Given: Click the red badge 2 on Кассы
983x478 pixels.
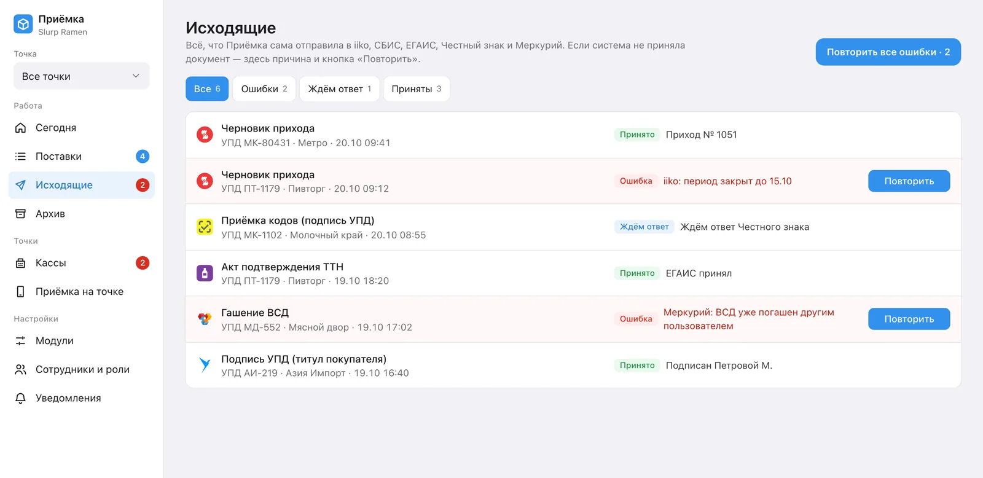Looking at the screenshot, I should [x=143, y=263].
